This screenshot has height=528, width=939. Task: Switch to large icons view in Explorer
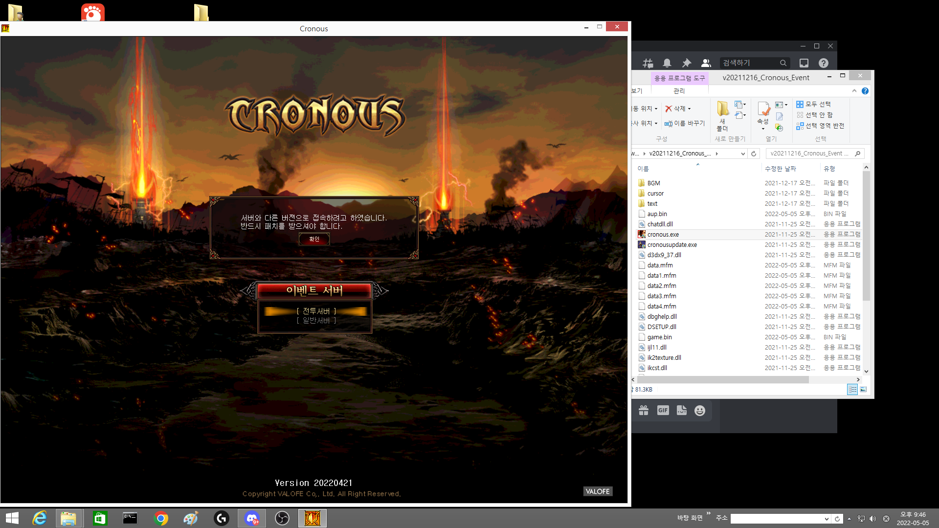point(863,389)
